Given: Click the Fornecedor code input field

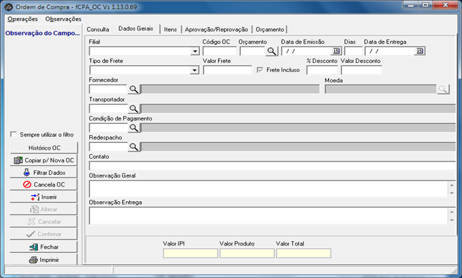Looking at the screenshot, I should coord(108,89).
